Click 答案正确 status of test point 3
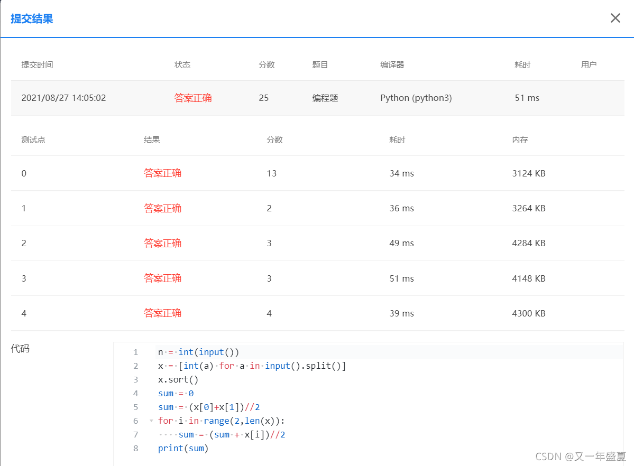This screenshot has height=466, width=634. pos(162,278)
